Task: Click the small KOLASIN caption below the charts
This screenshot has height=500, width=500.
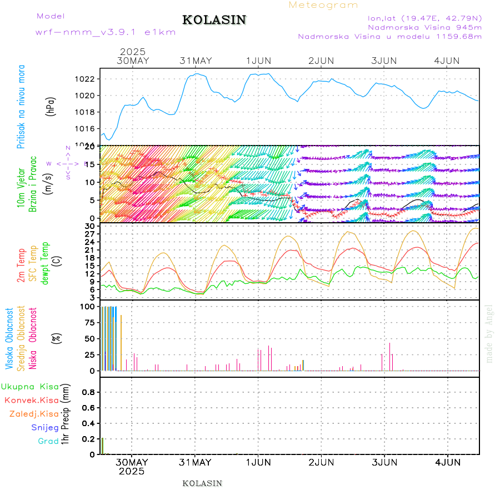Action: coord(202,483)
